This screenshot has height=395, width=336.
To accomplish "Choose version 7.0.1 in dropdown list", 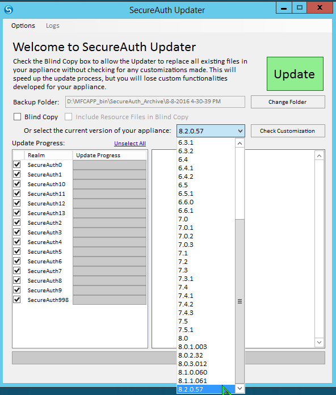I will tap(206, 228).
